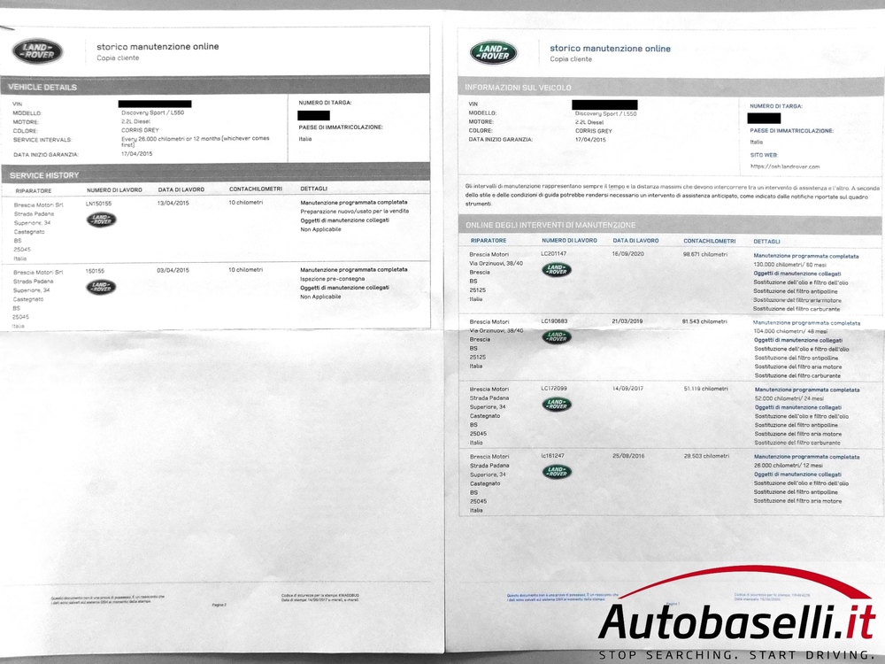Viewport: 885px width, 664px height.
Task: Click the 'DATA DI LAVORO' column header on the left page
Action: (181, 189)
